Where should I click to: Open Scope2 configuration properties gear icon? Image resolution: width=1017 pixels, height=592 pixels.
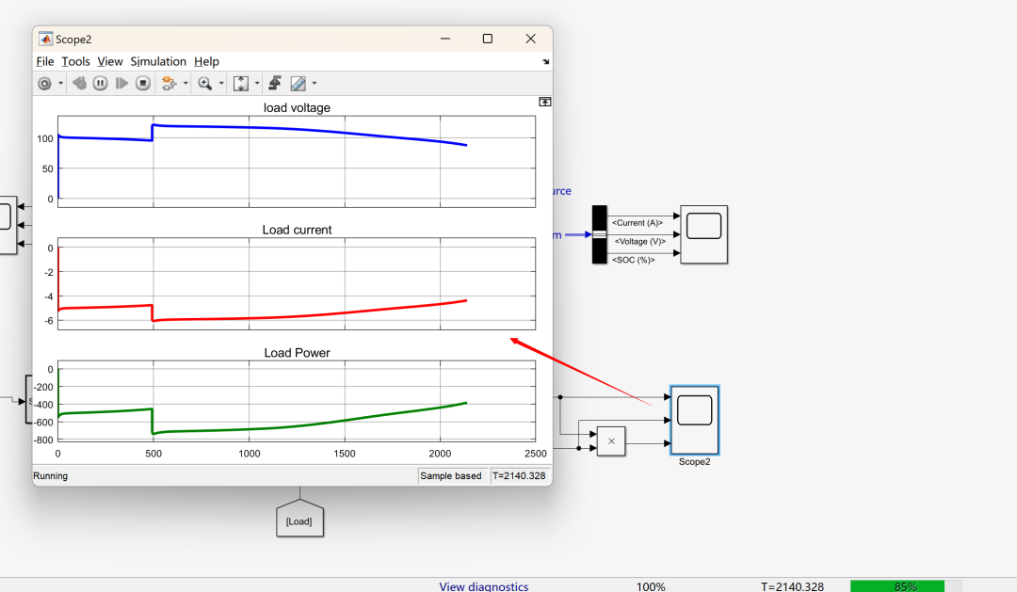[44, 84]
